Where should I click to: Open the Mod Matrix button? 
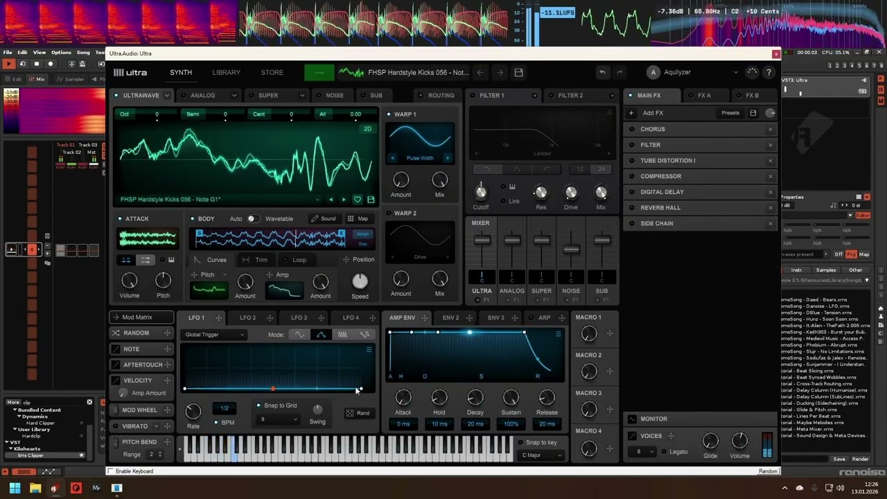pyautogui.click(x=141, y=317)
